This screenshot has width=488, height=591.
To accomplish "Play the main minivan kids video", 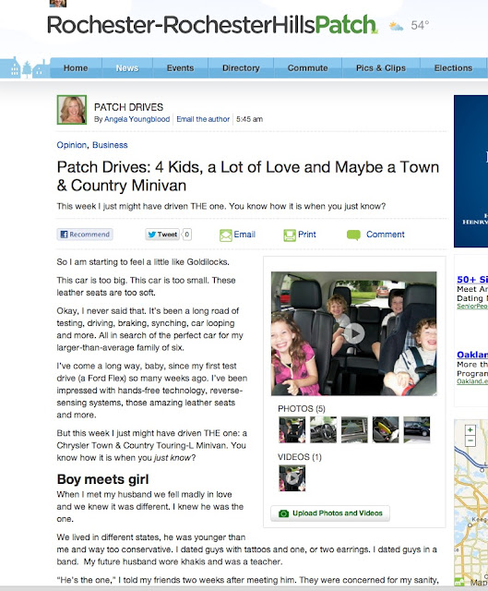I will [x=354, y=333].
